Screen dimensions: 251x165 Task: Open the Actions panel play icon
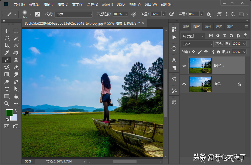pos(174,37)
